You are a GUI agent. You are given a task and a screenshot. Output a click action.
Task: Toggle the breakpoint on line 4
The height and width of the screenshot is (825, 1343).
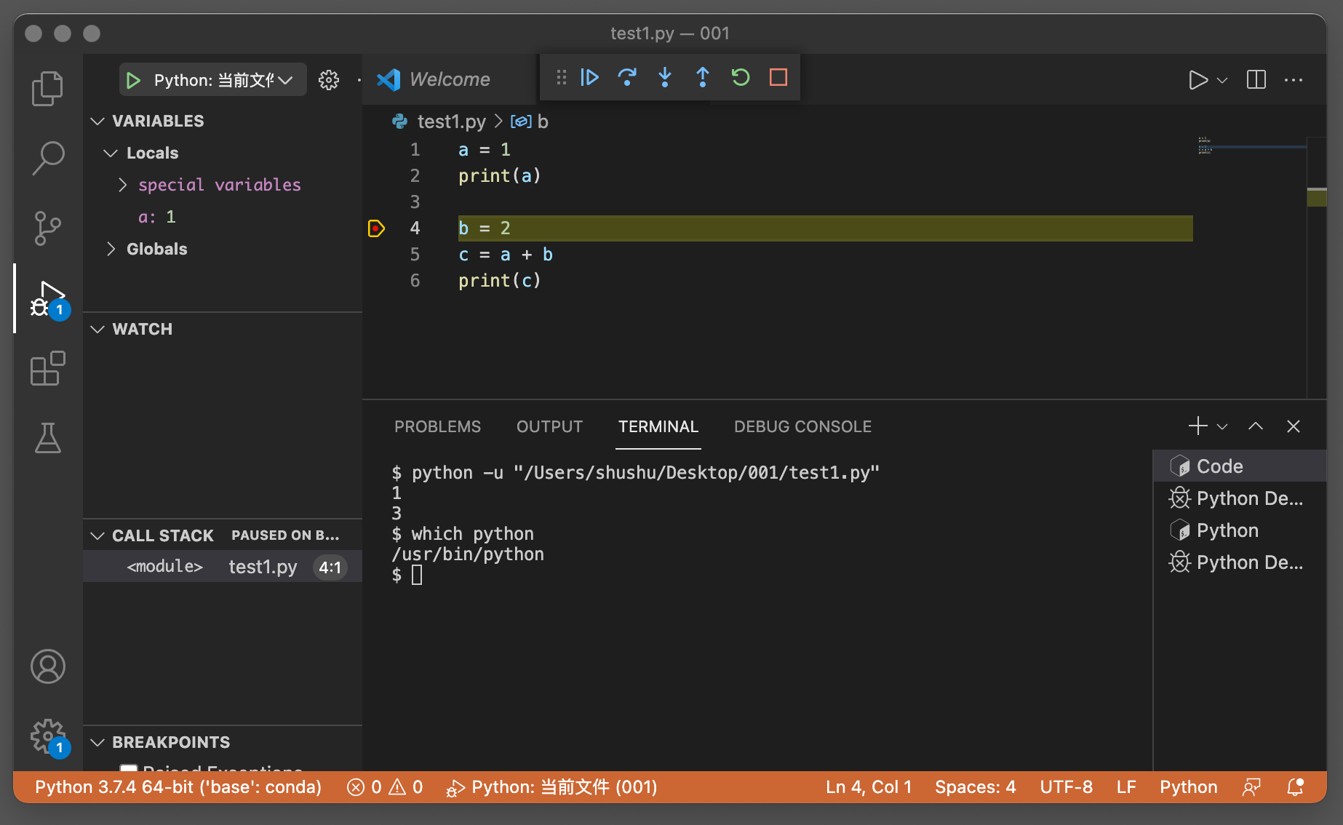376,228
